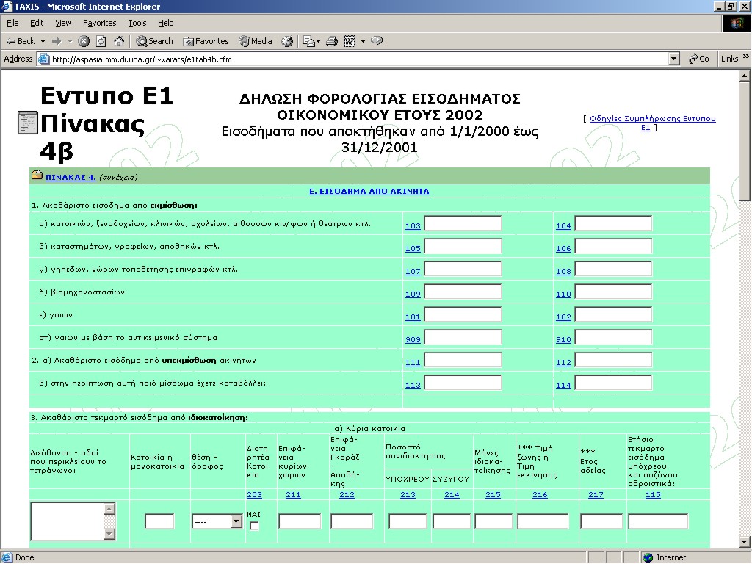Viewport: 752px width, 564px height.
Task: Click the code 105 link
Action: point(413,248)
